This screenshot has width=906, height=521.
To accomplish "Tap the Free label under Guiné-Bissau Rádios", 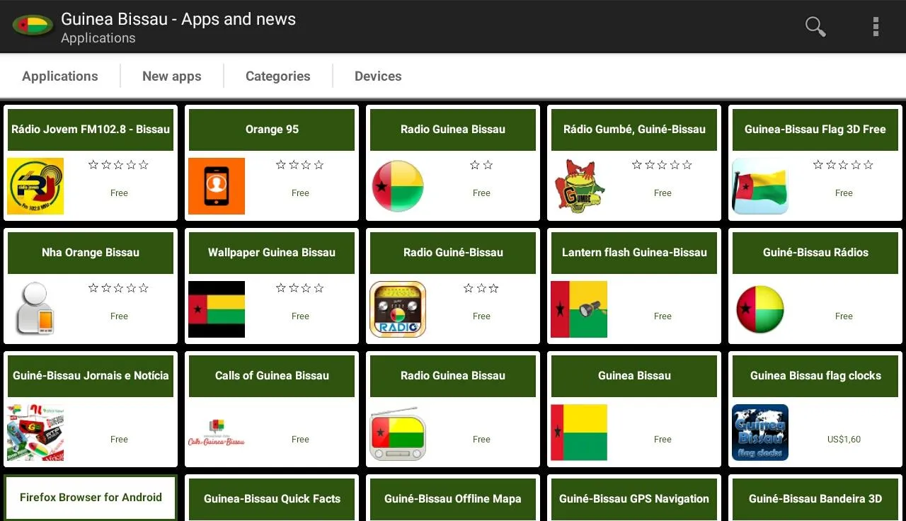I will 844,316.
